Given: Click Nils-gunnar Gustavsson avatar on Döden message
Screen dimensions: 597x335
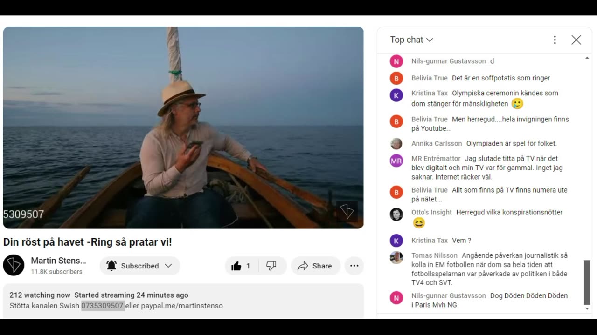Looking at the screenshot, I should [396, 298].
